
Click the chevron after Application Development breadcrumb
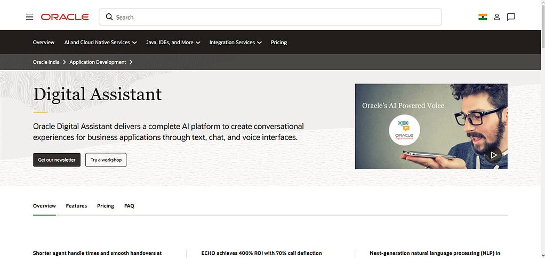tap(131, 62)
